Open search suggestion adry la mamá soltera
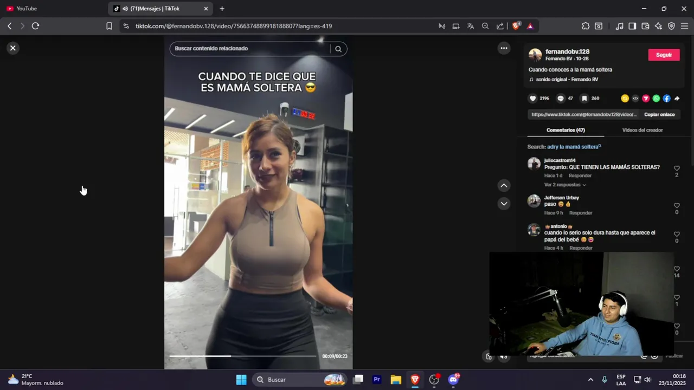Screen dimensions: 694x390 [x=574, y=147]
